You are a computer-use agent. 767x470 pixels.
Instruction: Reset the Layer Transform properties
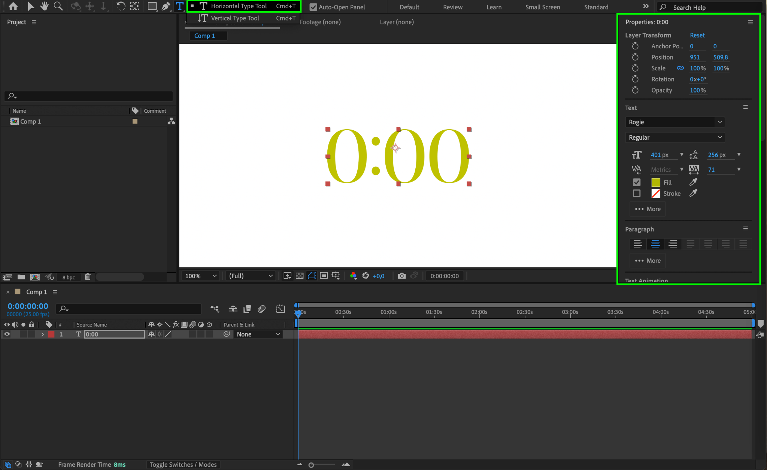point(697,35)
